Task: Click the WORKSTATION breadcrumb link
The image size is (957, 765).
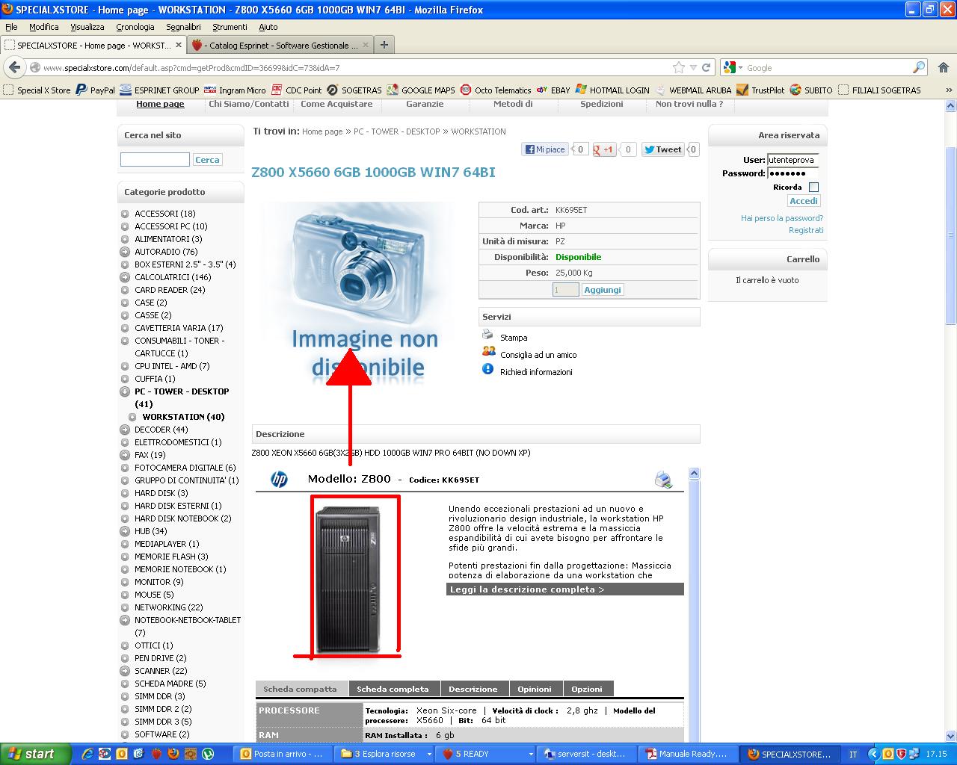Action: pos(478,131)
